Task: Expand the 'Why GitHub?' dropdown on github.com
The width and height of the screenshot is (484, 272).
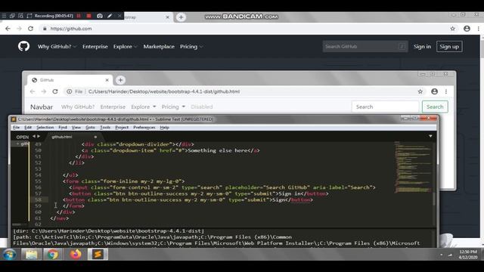Action: 57,47
